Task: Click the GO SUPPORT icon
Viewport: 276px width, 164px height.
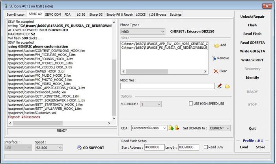Action: click(x=80, y=147)
